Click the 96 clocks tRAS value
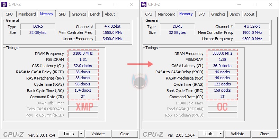Image resolution: width=279 pixels, height=139 pixels. click(83, 84)
